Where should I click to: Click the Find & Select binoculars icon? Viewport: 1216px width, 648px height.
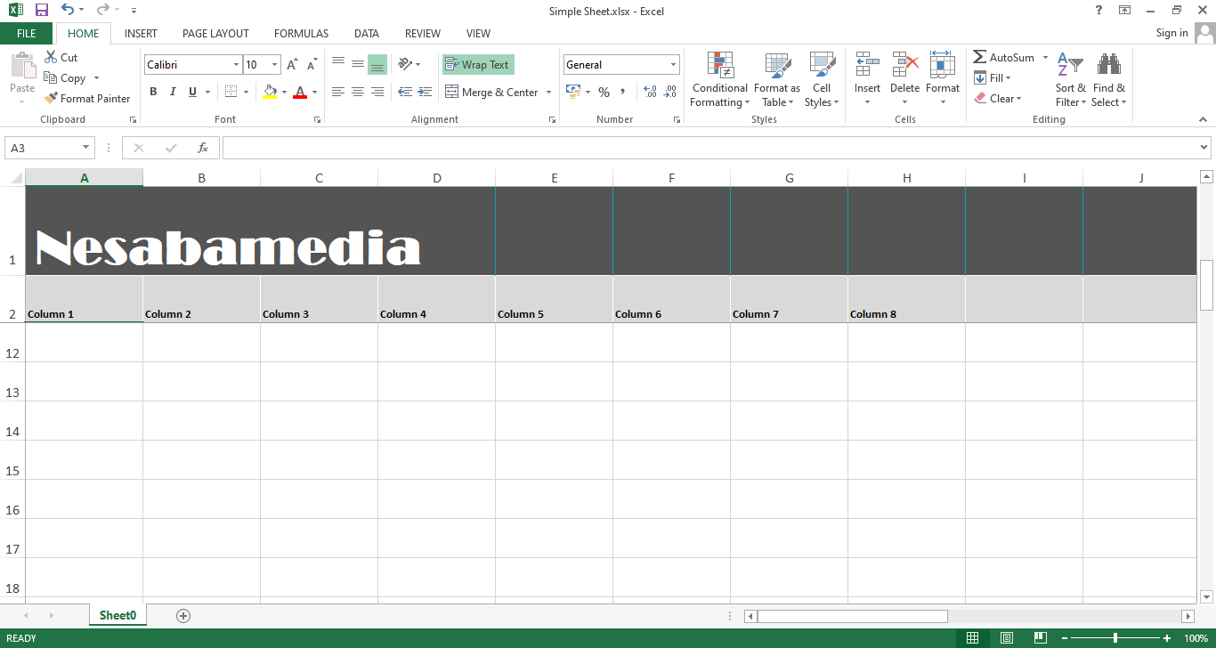pos(1108,65)
